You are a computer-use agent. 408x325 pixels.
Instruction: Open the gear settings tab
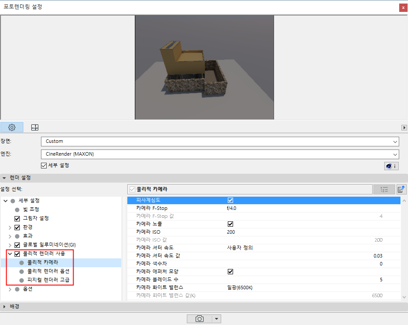(12, 127)
